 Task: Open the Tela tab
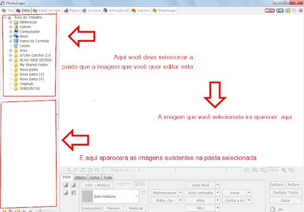[x=8, y=10]
